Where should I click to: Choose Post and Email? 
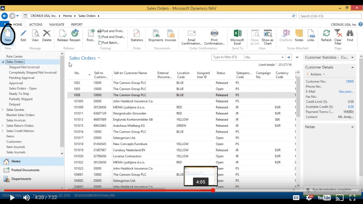[x=111, y=37]
